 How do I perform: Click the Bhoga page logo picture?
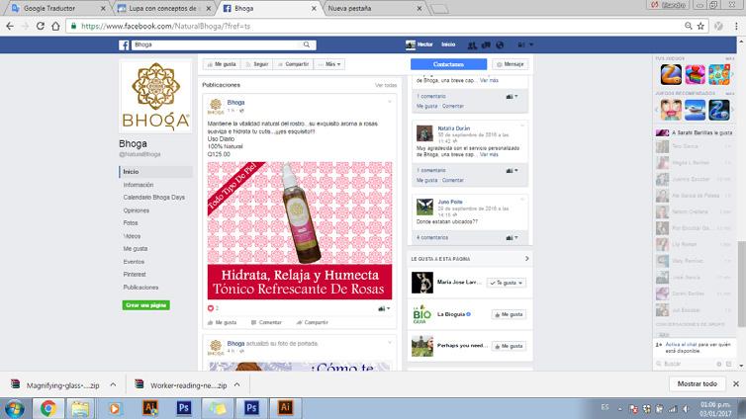[155, 97]
